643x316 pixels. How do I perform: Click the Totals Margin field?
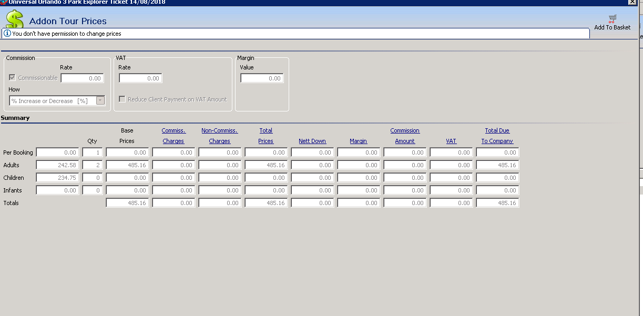coord(359,203)
